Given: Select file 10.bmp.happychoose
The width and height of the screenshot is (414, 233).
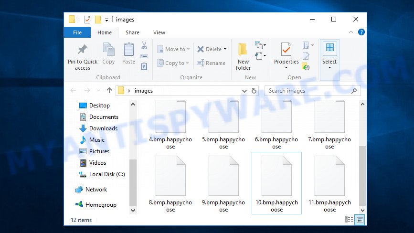Looking at the screenshot, I should click(x=276, y=183).
